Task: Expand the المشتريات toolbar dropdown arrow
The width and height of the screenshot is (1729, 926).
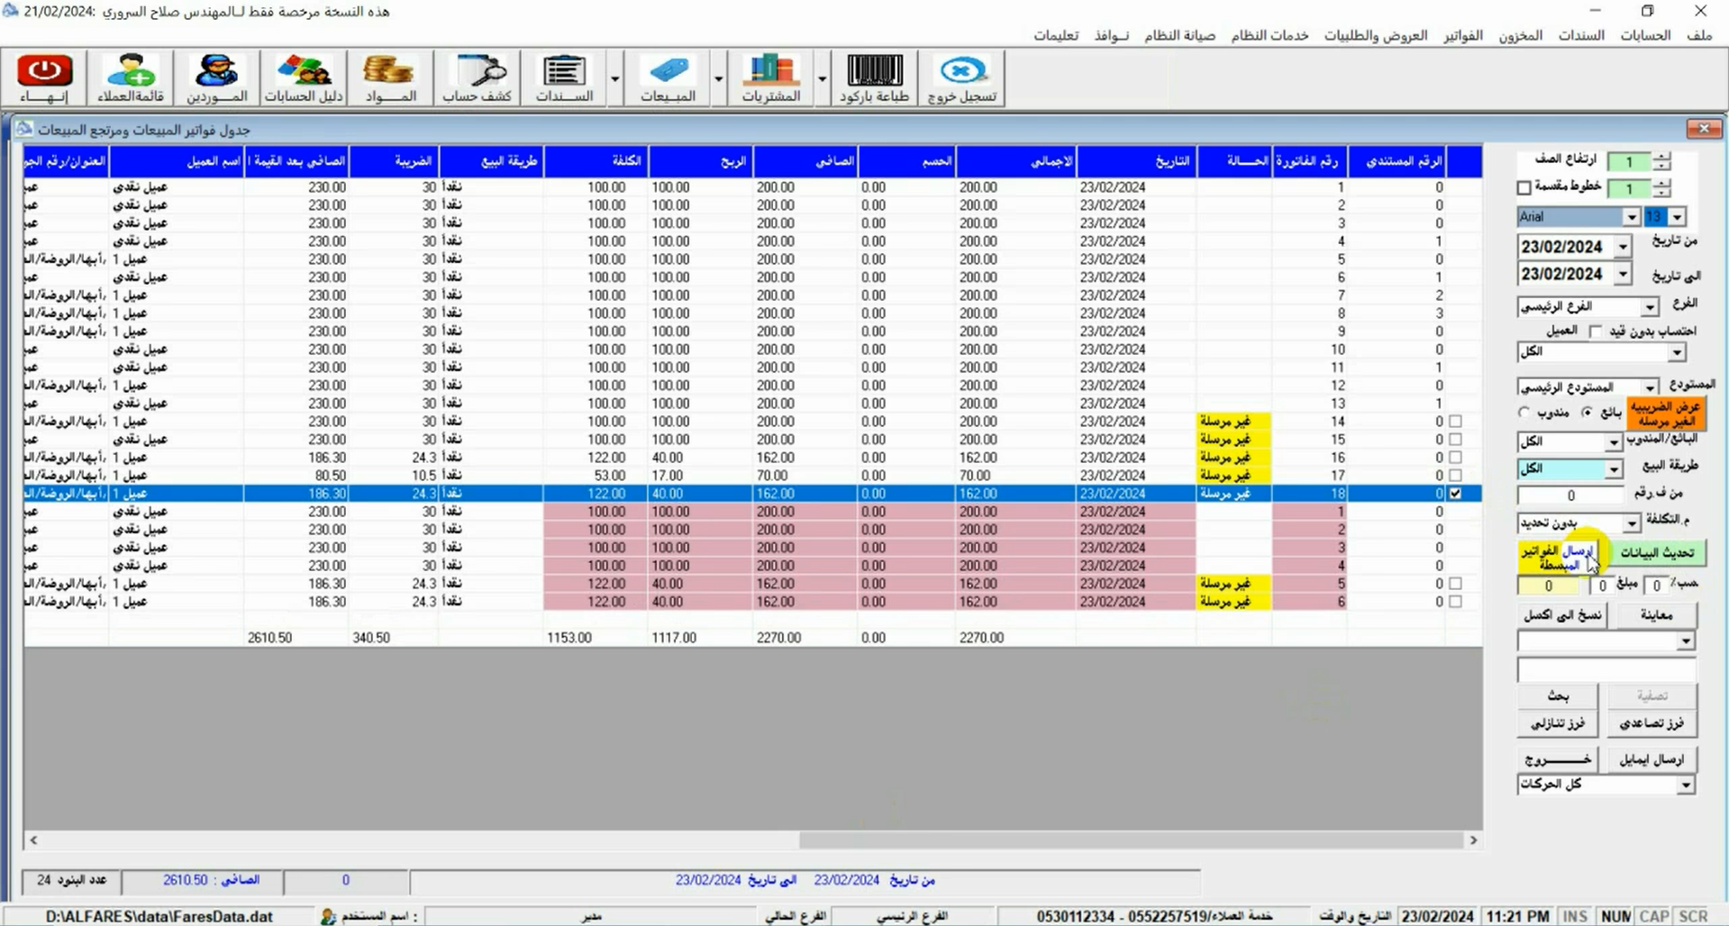Action: tap(822, 78)
